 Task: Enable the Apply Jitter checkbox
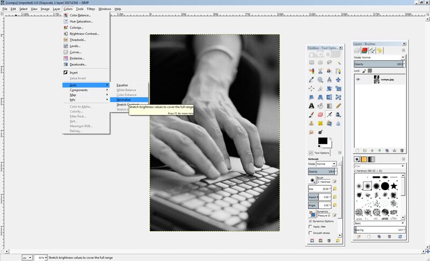click(x=311, y=227)
